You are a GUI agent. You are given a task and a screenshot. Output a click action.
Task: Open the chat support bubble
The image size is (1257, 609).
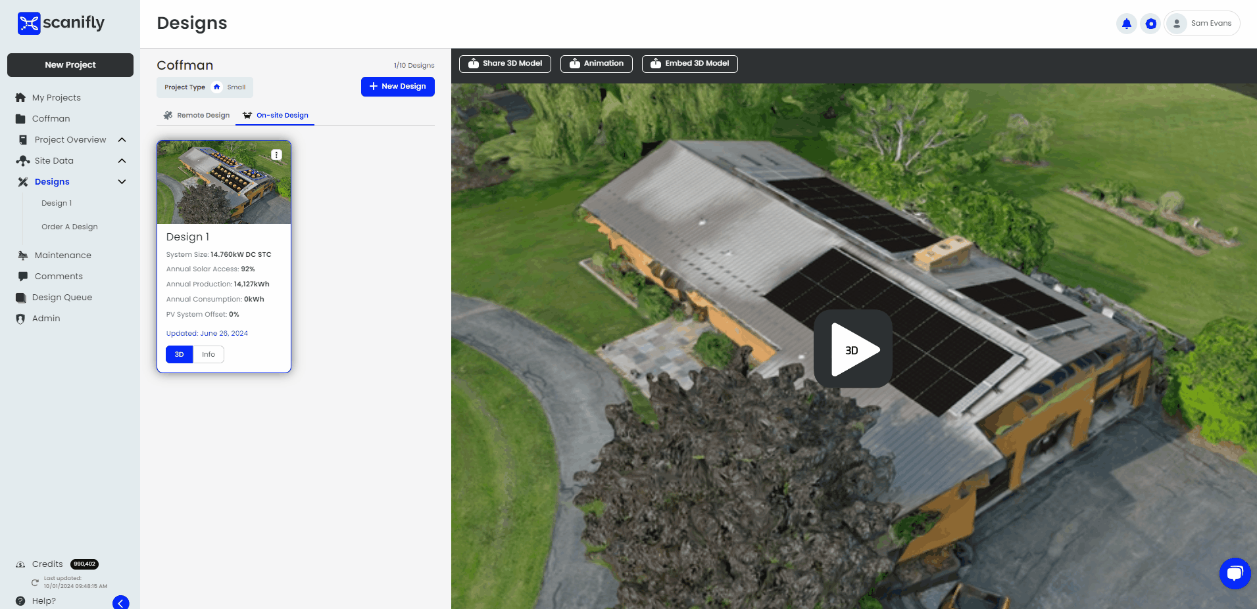[x=1235, y=573]
